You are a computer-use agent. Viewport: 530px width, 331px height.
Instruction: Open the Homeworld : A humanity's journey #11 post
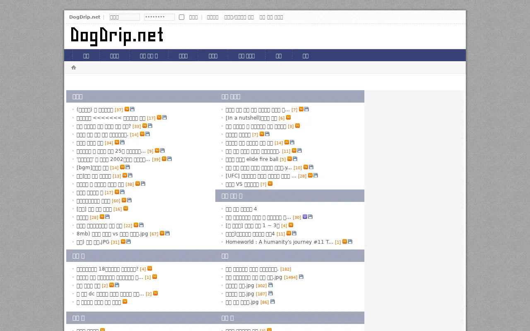[279, 242]
